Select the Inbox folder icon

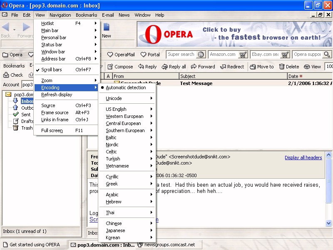tap(15, 100)
